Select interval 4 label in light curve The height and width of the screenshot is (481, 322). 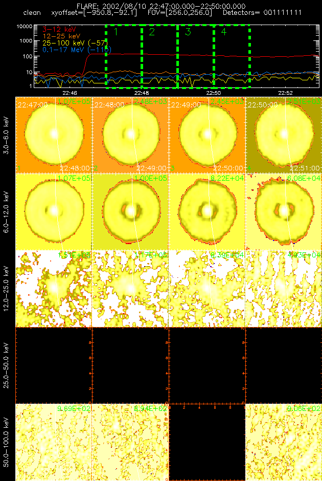(x=224, y=32)
